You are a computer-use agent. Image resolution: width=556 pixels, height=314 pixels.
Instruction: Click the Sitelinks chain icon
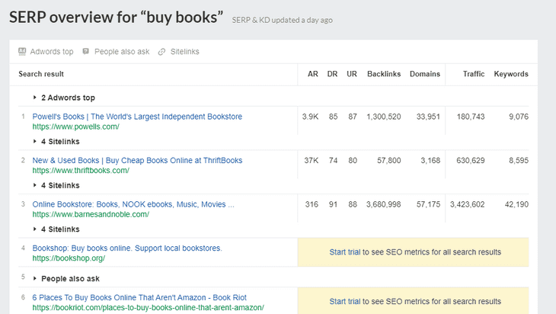pos(161,52)
